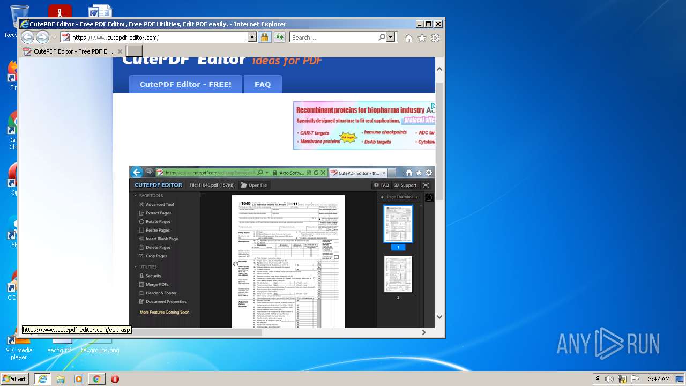Open the Adobe Reader desktop shortcut

point(60,11)
